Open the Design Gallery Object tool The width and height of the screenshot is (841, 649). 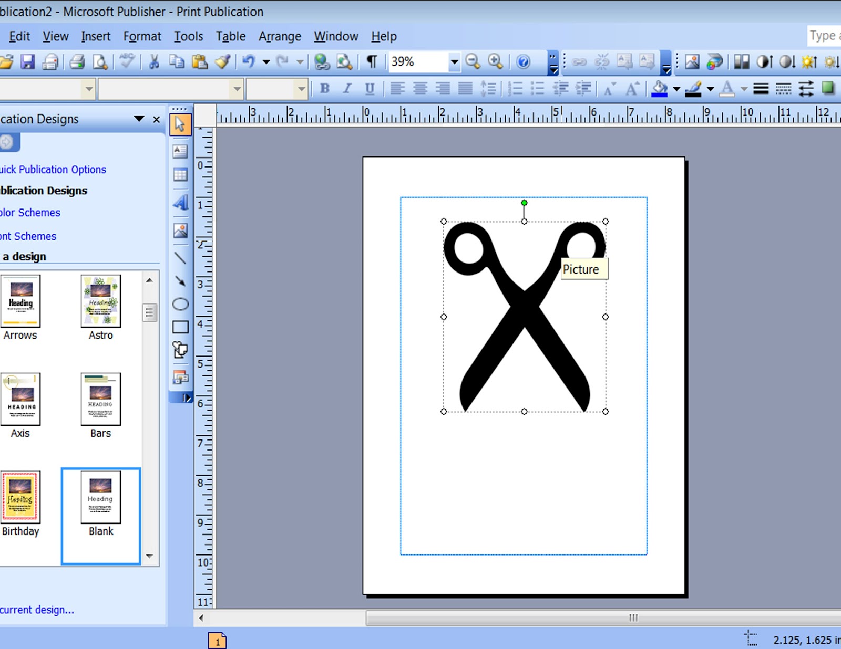pos(180,377)
